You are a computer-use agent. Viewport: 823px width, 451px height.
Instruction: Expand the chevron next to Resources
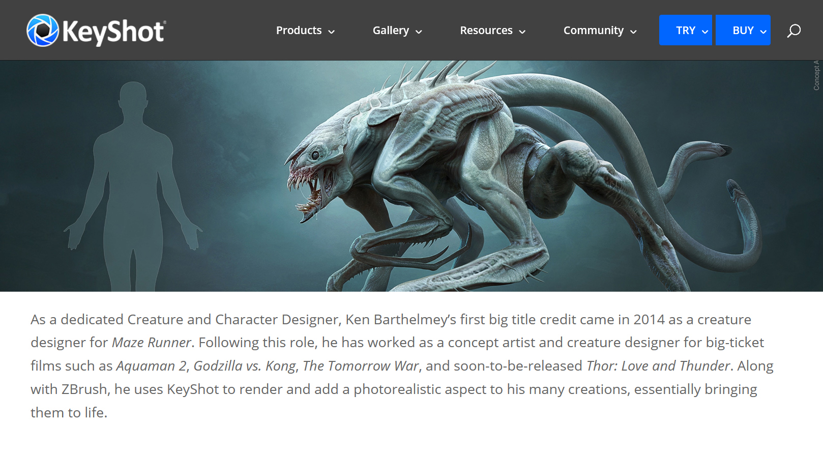tap(522, 32)
